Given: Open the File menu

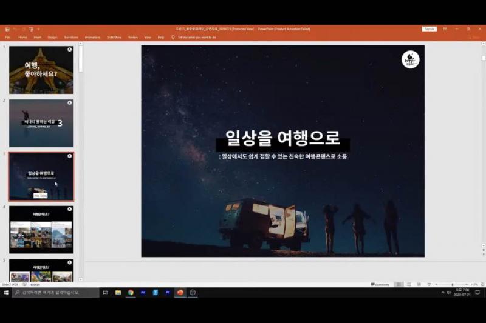Looking at the screenshot, I should 7,37.
